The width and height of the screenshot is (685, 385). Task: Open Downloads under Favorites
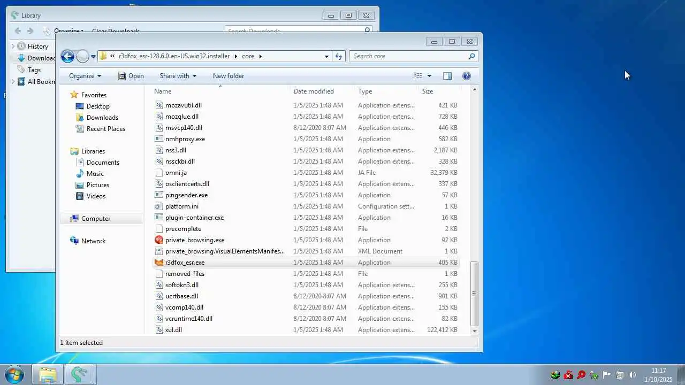(102, 118)
